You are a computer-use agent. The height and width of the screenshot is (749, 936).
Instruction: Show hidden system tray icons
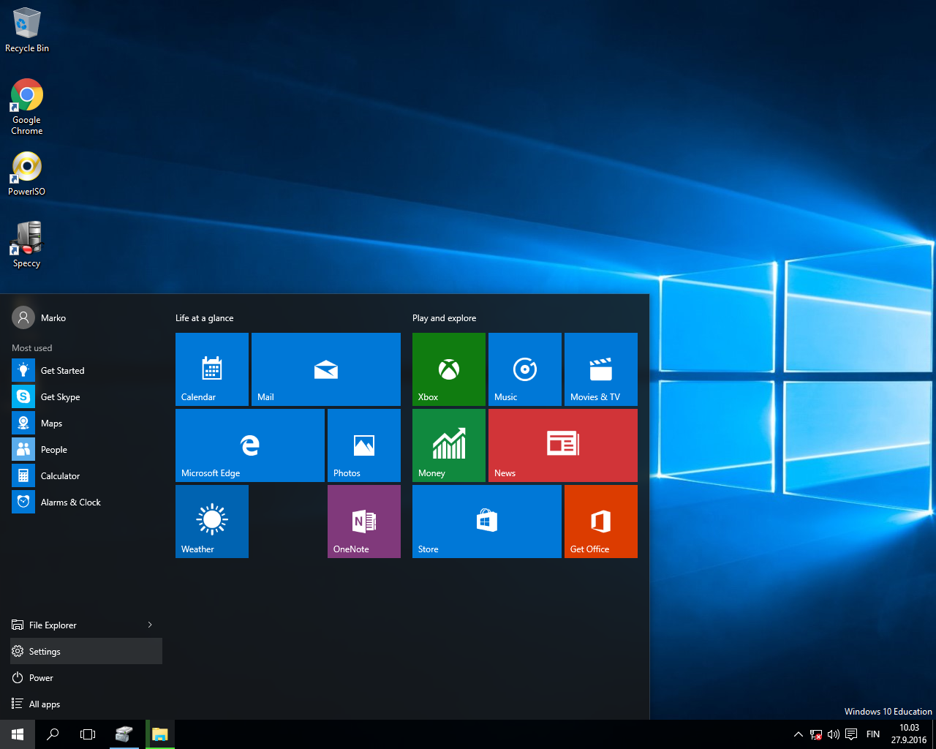[x=798, y=734]
